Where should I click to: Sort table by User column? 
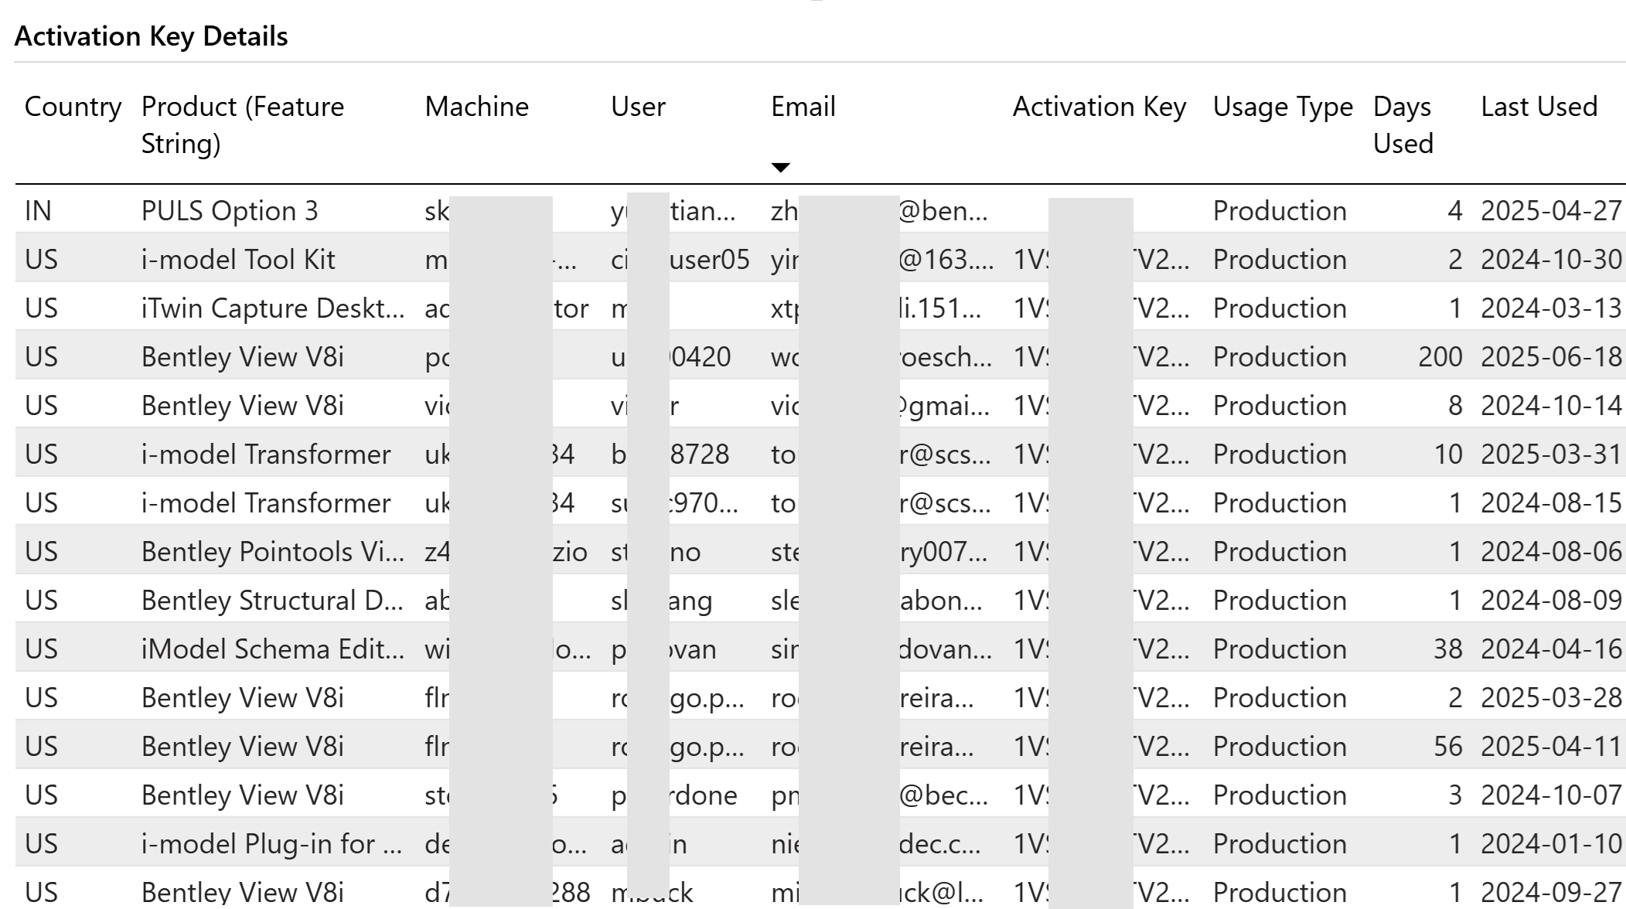coord(637,107)
